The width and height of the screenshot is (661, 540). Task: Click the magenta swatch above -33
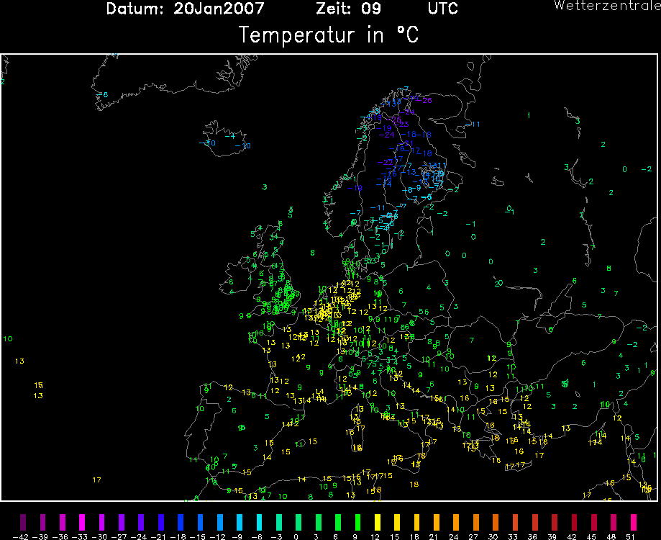(x=82, y=522)
